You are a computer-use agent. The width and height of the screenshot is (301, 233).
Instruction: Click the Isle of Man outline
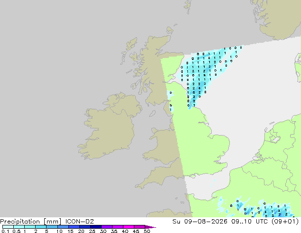pyautogui.click(x=152, y=114)
